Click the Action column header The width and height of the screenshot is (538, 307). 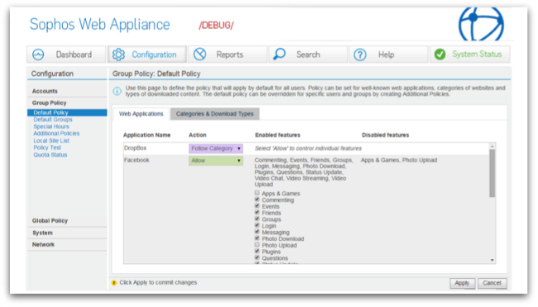tap(198, 135)
